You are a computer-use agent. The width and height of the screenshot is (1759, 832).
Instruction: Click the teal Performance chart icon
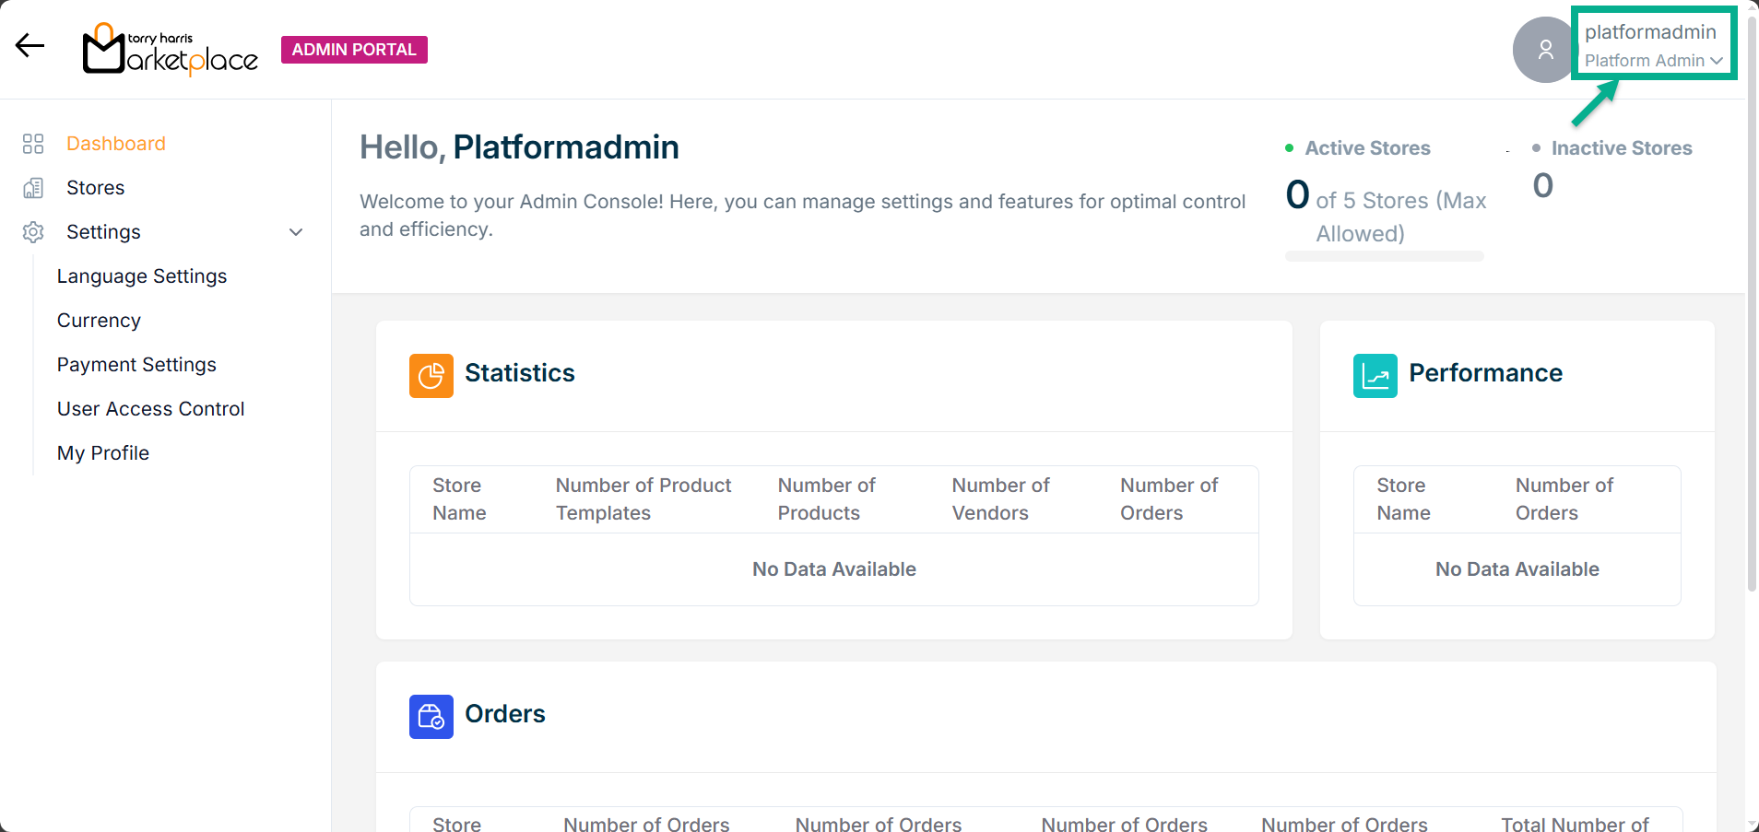point(1375,376)
